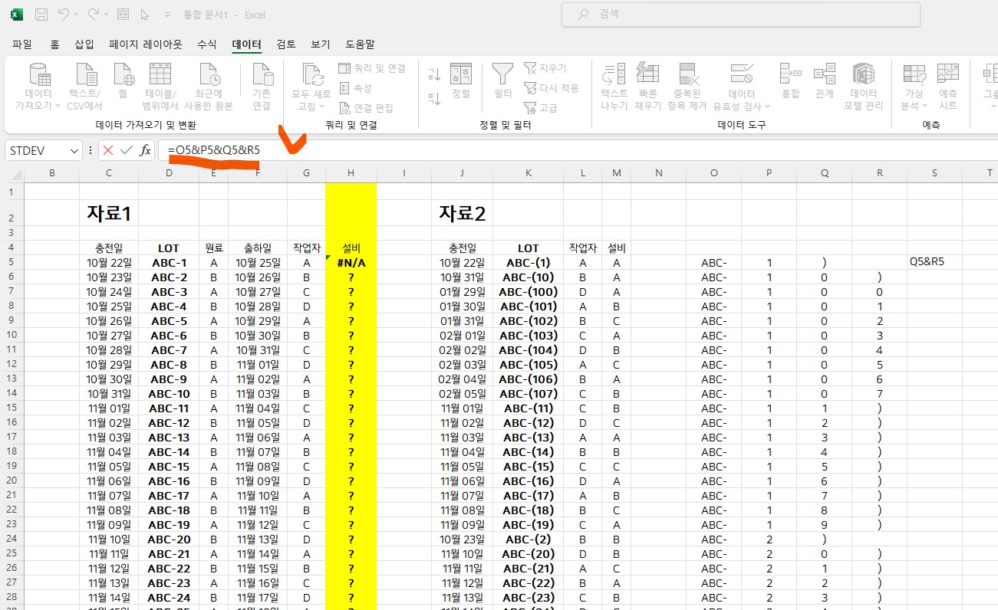Click the 모두 새로 고침 (Refresh All) icon
This screenshot has width=998, height=610.
pyautogui.click(x=311, y=75)
